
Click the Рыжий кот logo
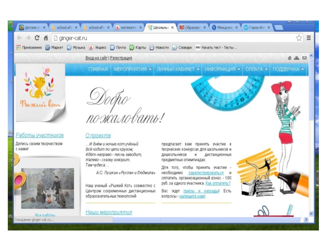pyautogui.click(x=40, y=92)
